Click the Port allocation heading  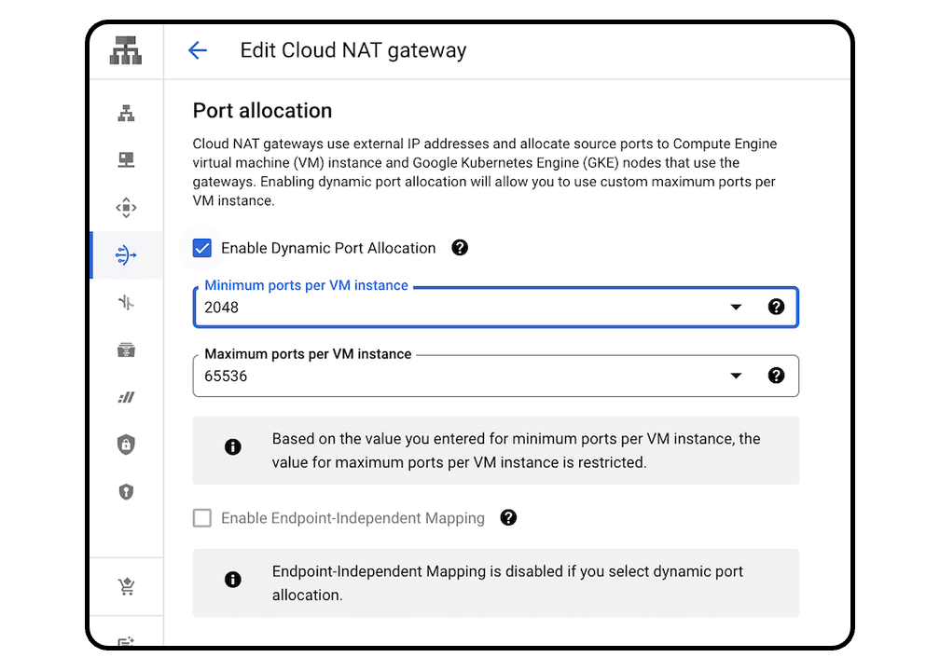pos(262,111)
